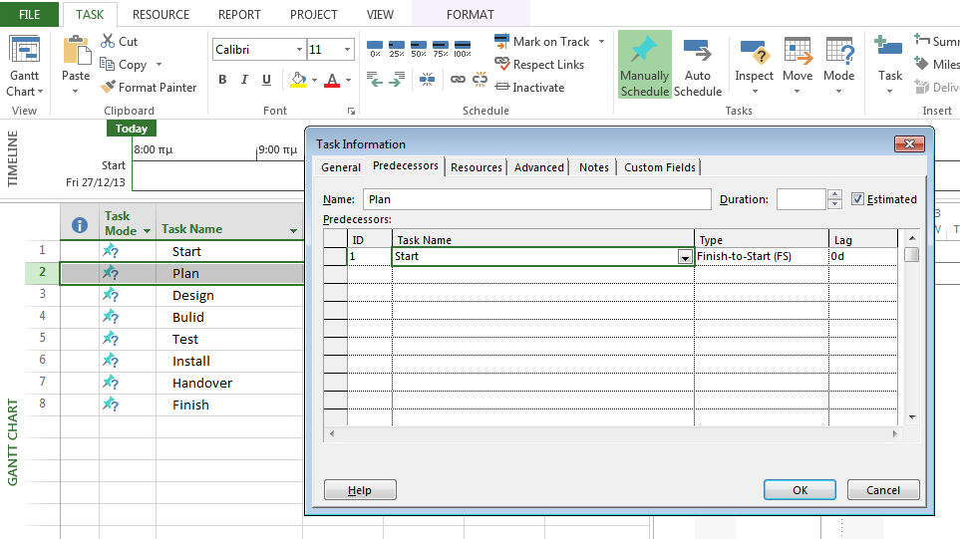Open the task Mode menu
The image size is (960, 539).
coord(838,65)
